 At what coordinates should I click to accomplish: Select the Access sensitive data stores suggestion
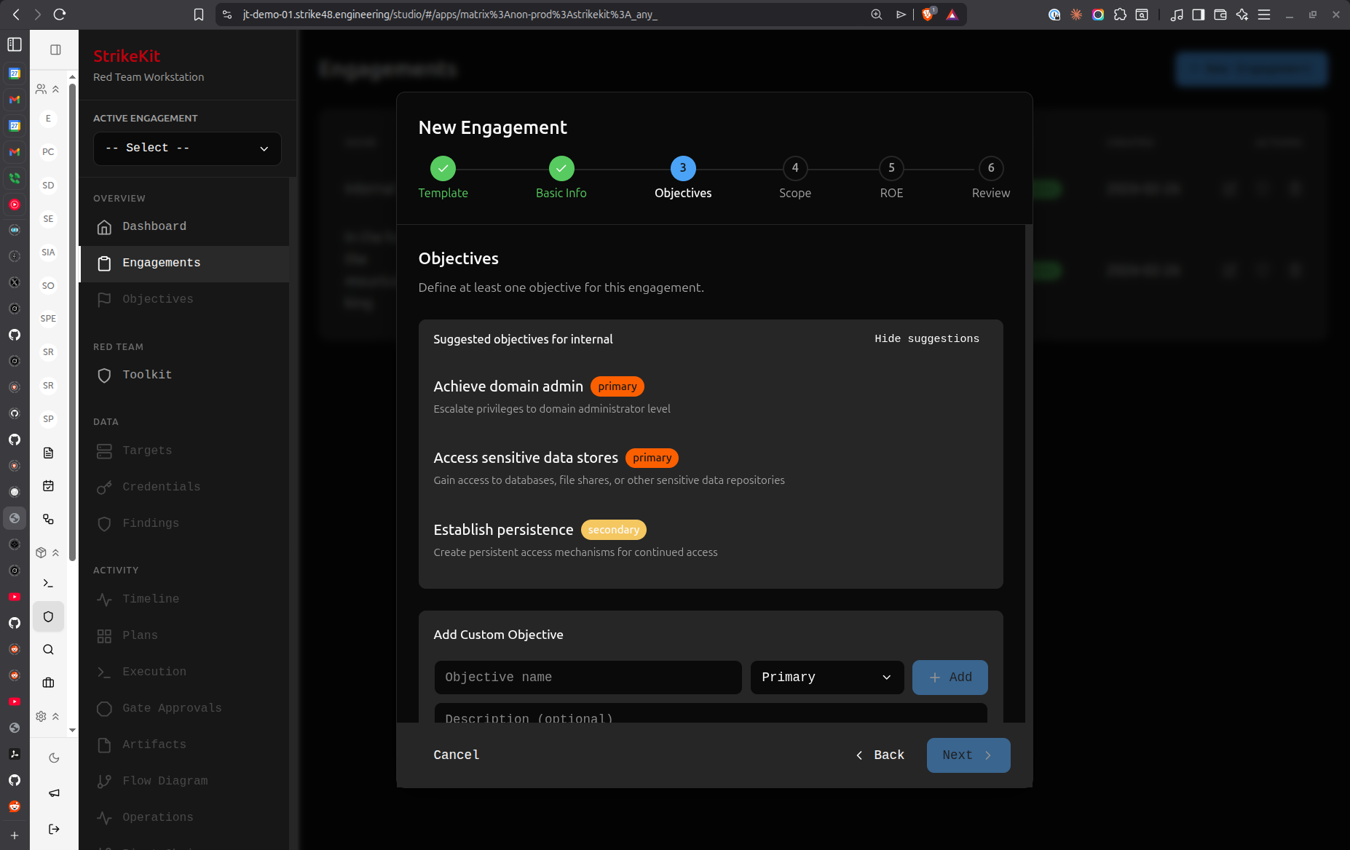point(711,468)
